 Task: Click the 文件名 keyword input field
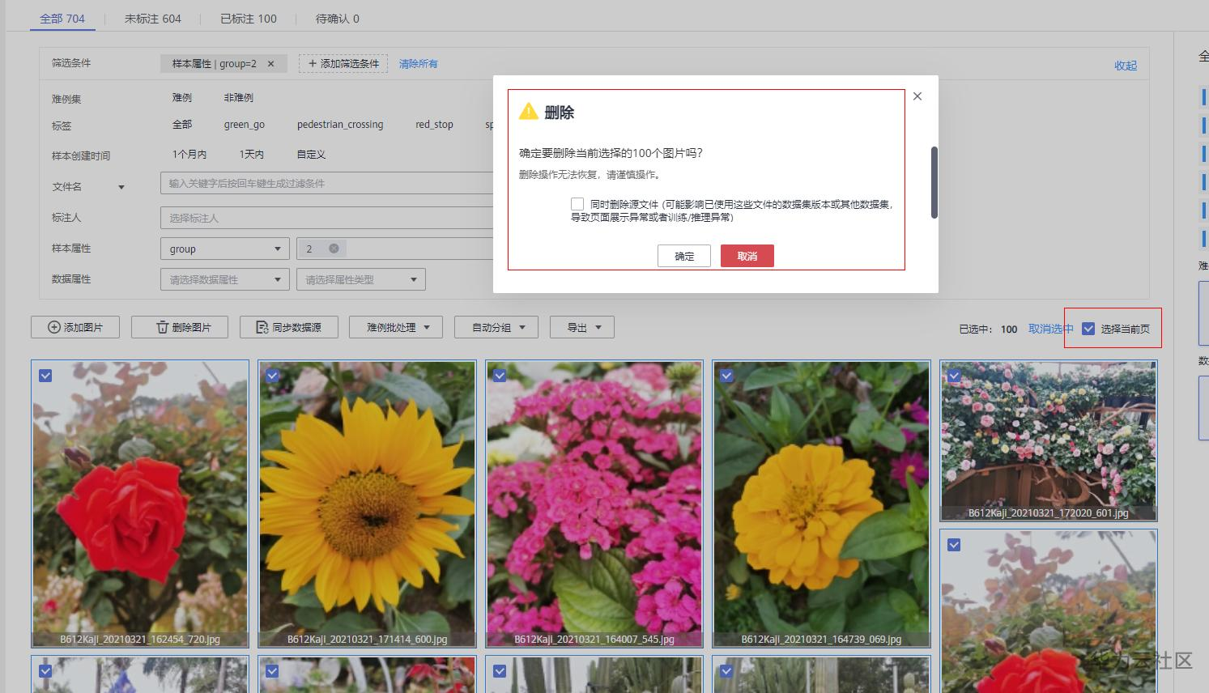click(x=327, y=184)
